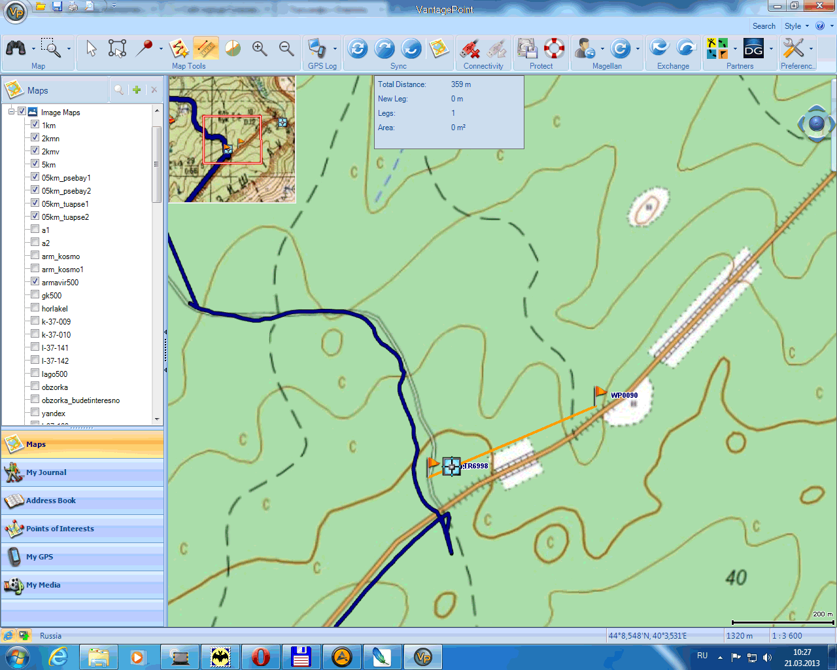Check the yandex map layer checkbox
The height and width of the screenshot is (670, 837).
[x=35, y=412]
